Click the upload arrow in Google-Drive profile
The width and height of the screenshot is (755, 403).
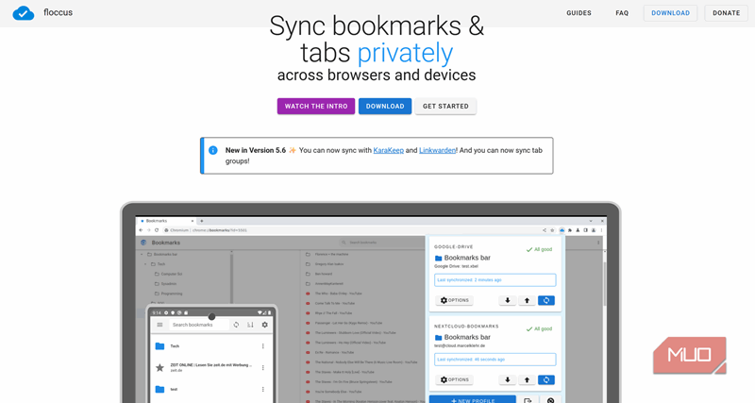(x=527, y=300)
